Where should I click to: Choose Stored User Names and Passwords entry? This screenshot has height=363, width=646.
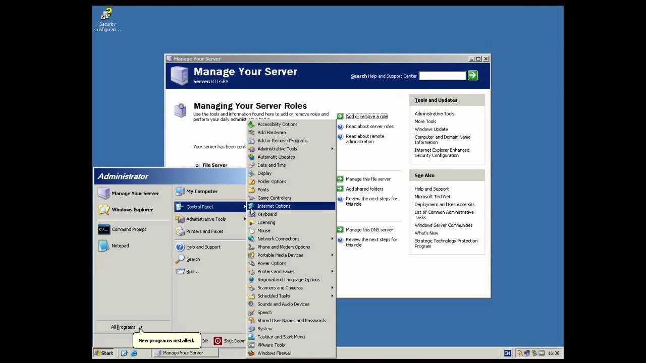click(x=291, y=321)
